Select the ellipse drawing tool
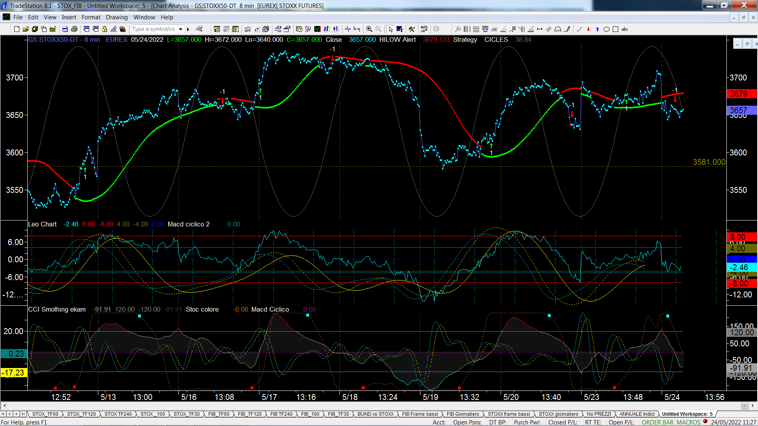This screenshot has height=426, width=758. [x=606, y=29]
